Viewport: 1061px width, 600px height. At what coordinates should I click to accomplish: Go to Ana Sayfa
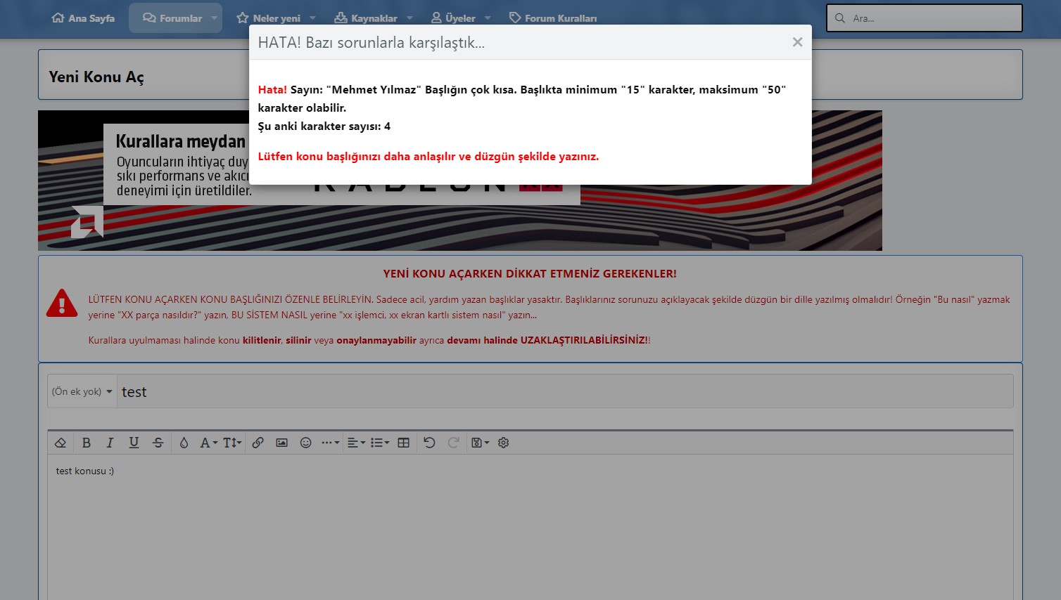[x=83, y=18]
